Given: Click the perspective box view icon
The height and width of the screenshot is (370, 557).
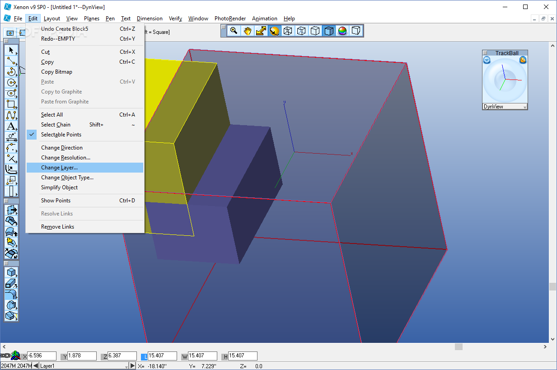Looking at the screenshot, I should (356, 31).
